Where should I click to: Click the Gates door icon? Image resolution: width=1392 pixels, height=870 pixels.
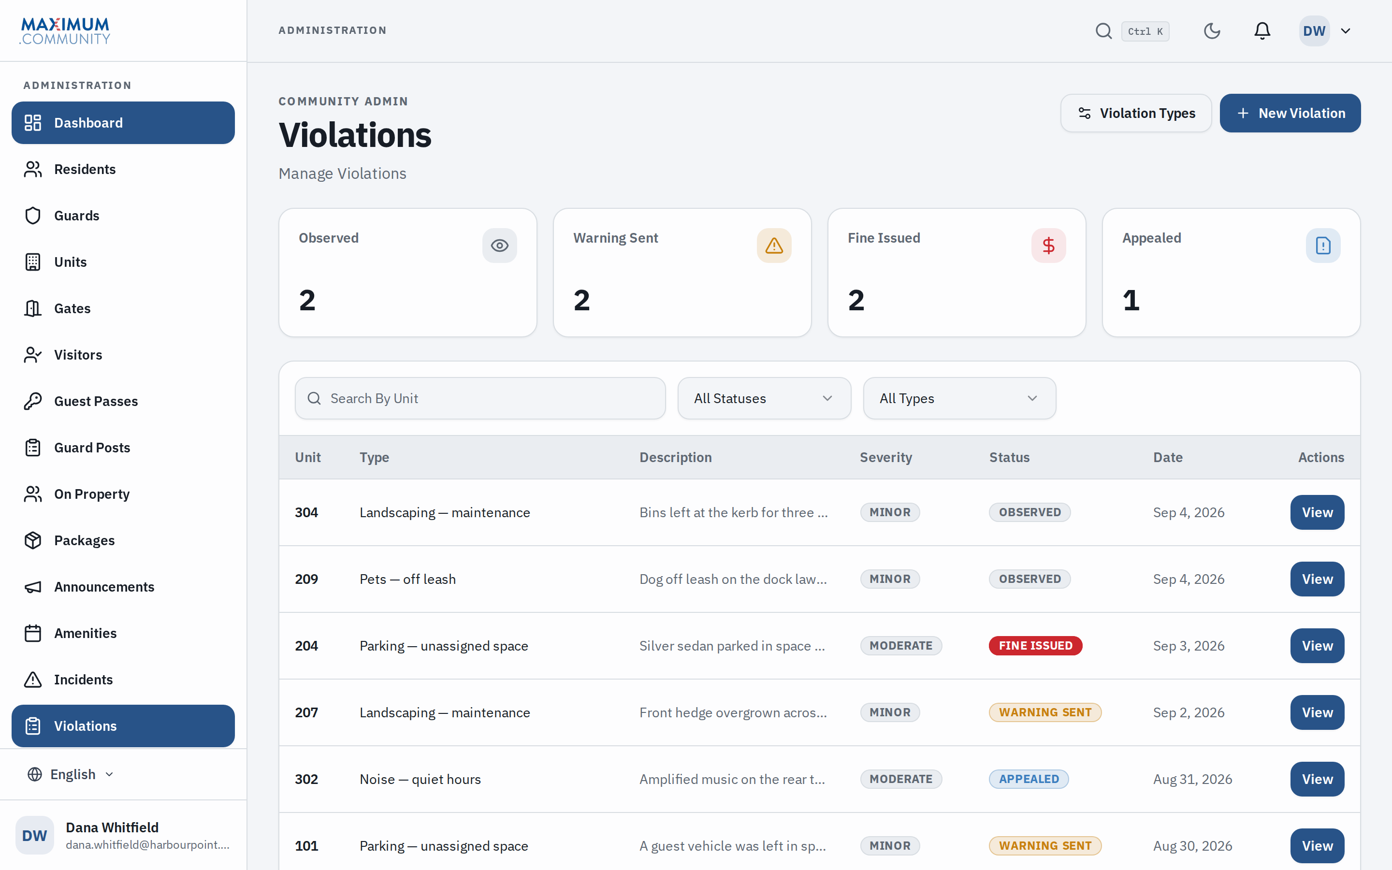click(x=33, y=308)
